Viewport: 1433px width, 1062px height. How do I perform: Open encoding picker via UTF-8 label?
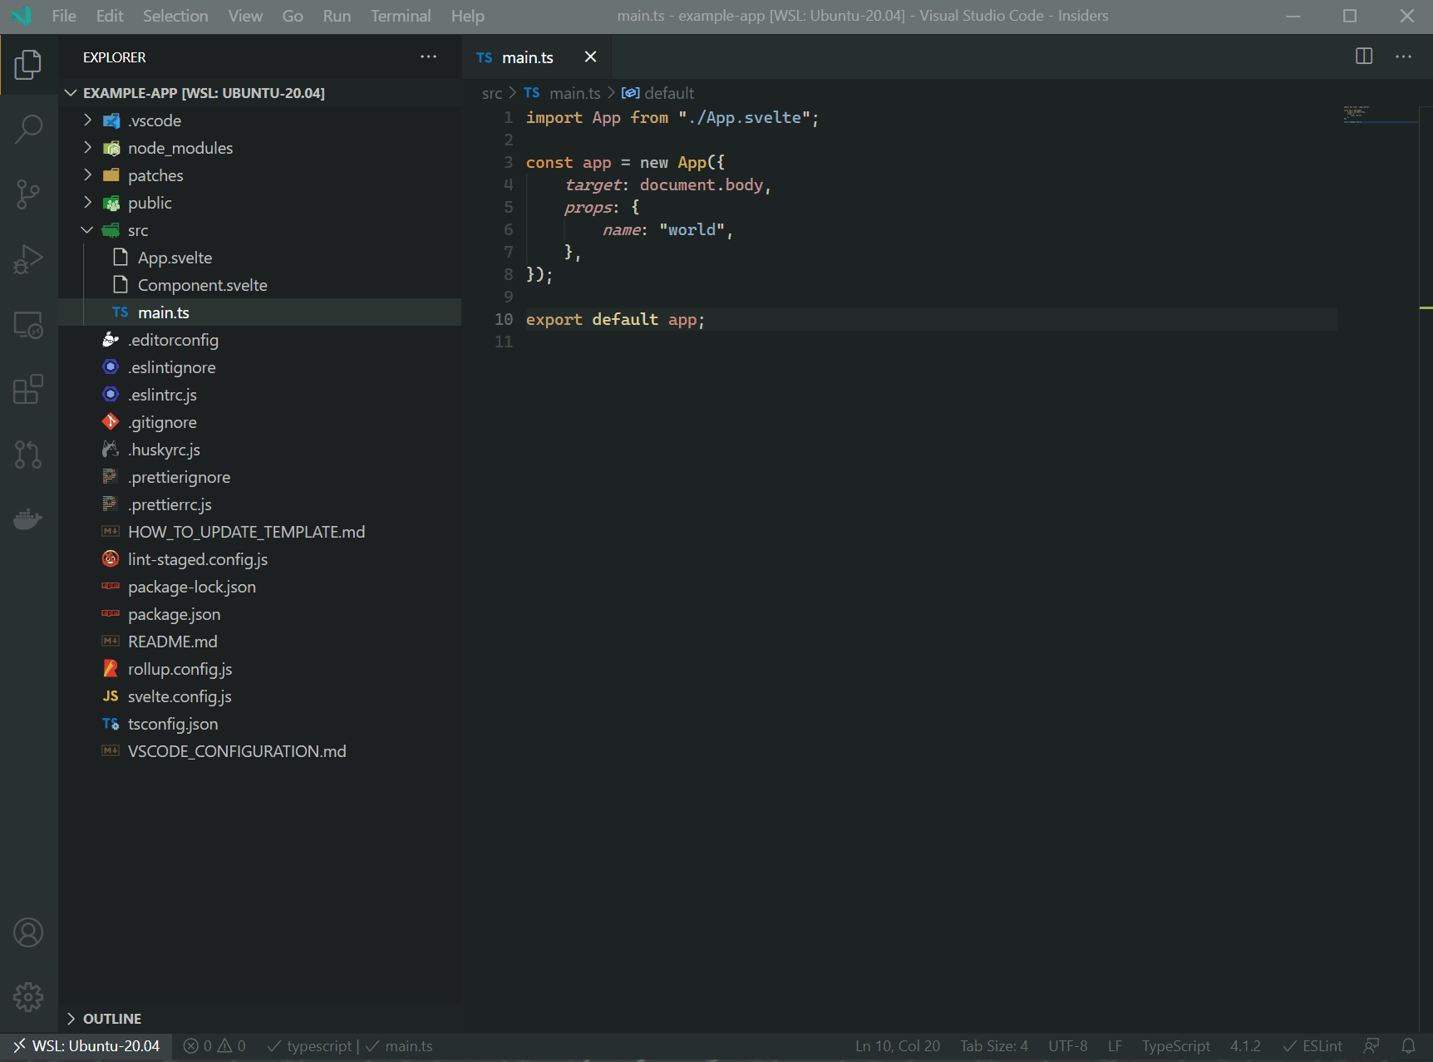pyautogui.click(x=1067, y=1045)
